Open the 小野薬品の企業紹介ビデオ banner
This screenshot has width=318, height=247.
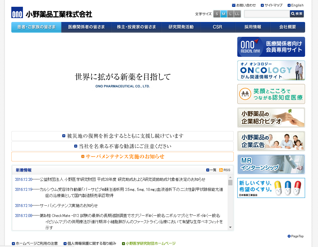tap(271, 118)
